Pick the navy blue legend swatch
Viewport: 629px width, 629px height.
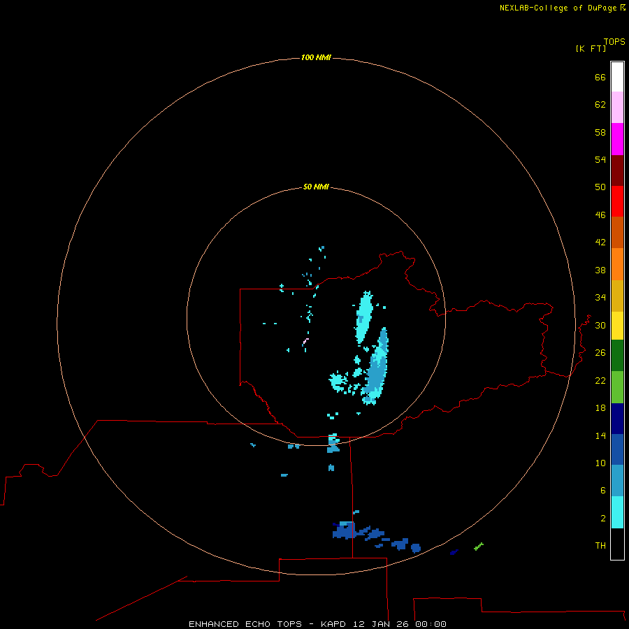pyautogui.click(x=617, y=419)
